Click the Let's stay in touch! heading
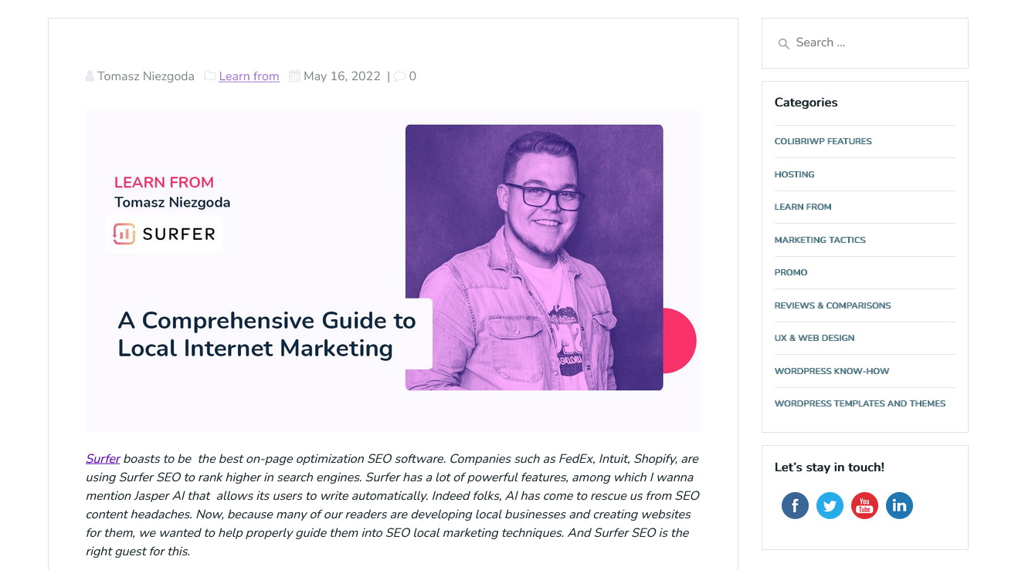Viewport: 1025px width, 570px height. [830, 467]
